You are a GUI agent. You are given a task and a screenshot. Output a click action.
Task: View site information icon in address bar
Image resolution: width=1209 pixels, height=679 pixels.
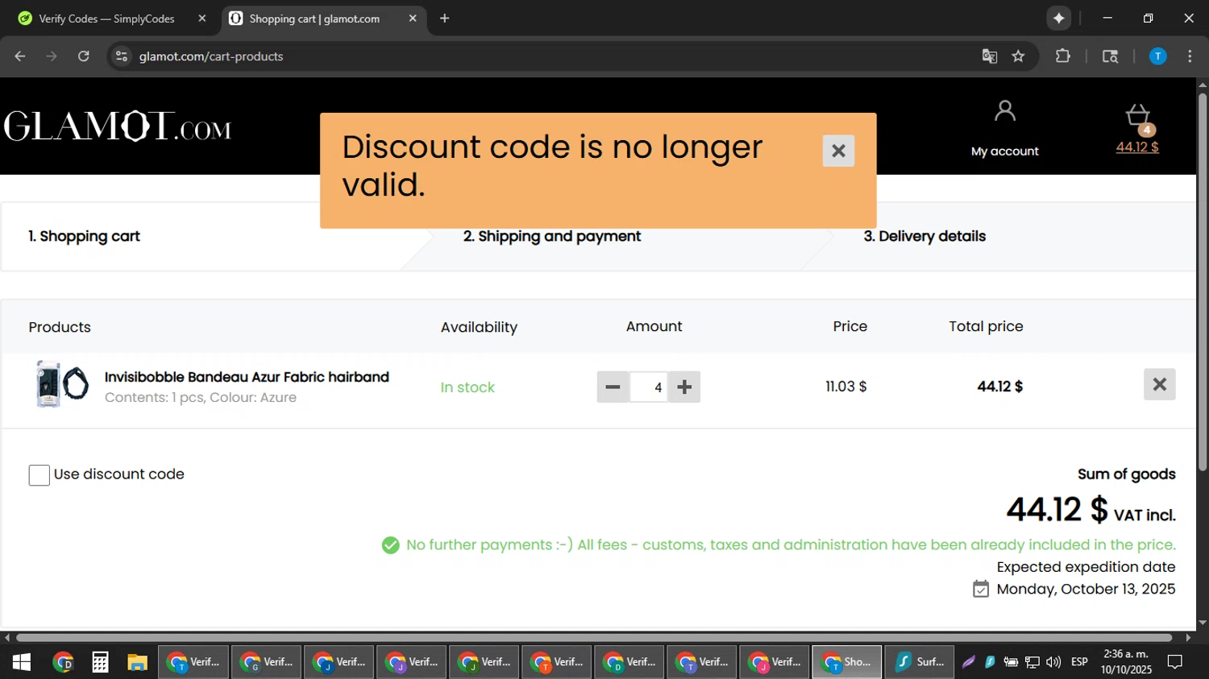pos(122,56)
